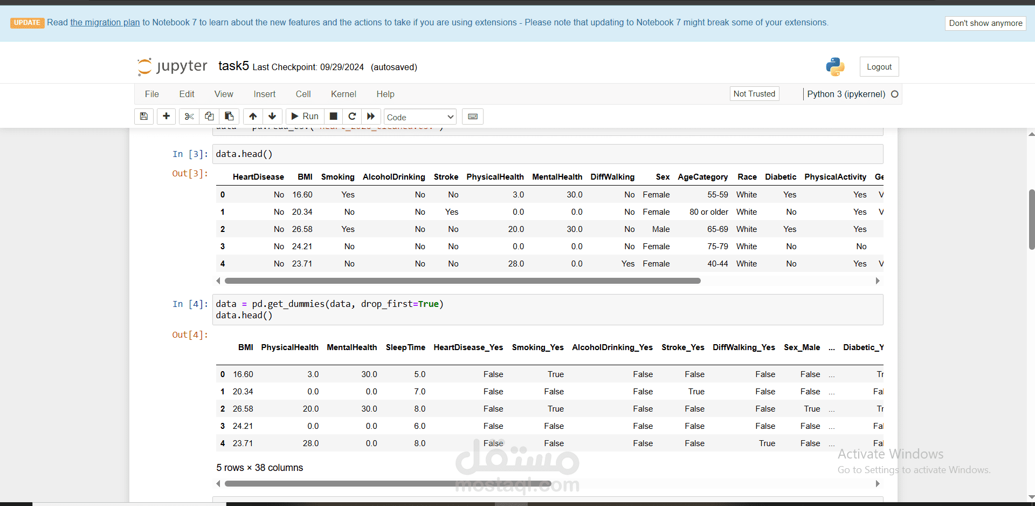This screenshot has height=506, width=1035.
Task: Copy the selected cell with the copy icon
Action: [x=209, y=116]
